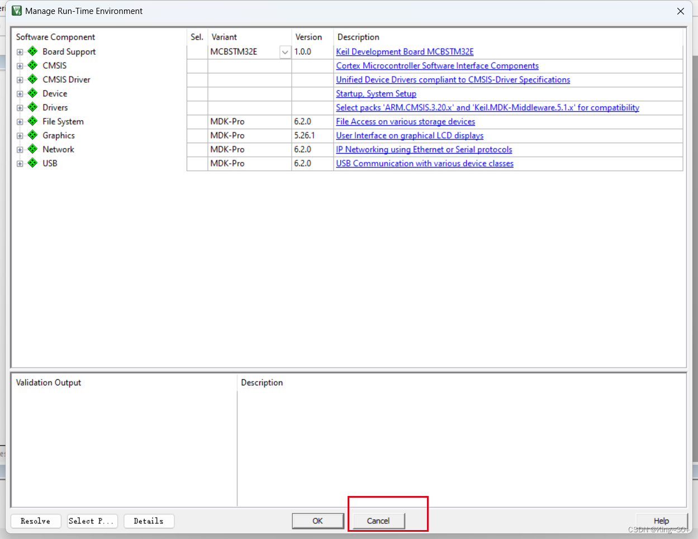Expand the Graphics tree node
This screenshot has height=539, width=698.
click(x=20, y=136)
